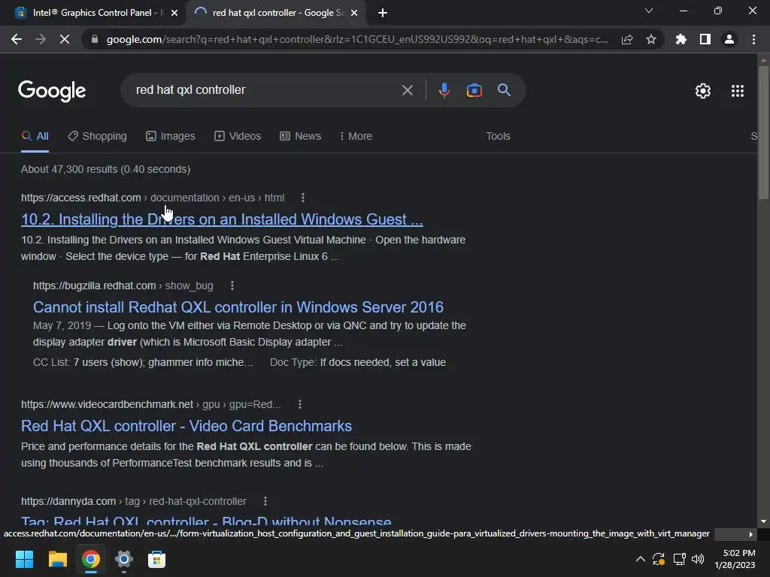Close the Intel Graphics Control Panel tab
This screenshot has width=770, height=577.
coord(174,13)
